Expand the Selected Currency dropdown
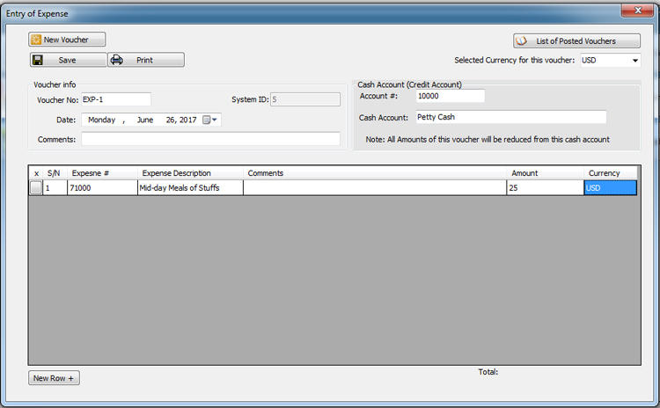Image resolution: width=660 pixels, height=408 pixels. point(634,61)
